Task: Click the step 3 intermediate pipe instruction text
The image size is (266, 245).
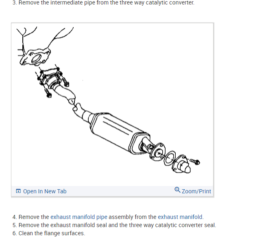Action: point(103,2)
